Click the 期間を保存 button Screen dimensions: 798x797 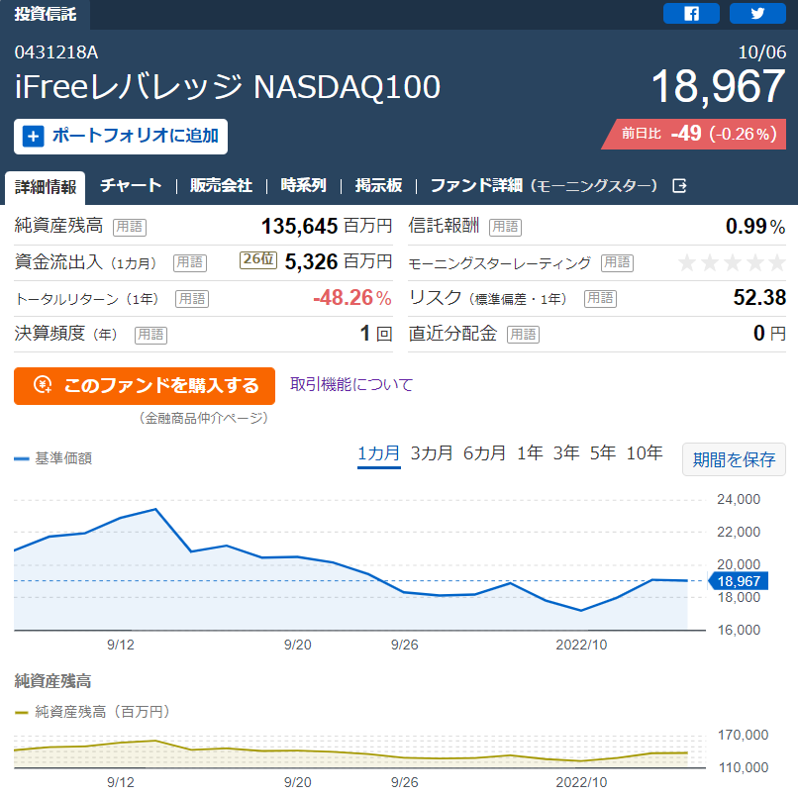tap(734, 459)
